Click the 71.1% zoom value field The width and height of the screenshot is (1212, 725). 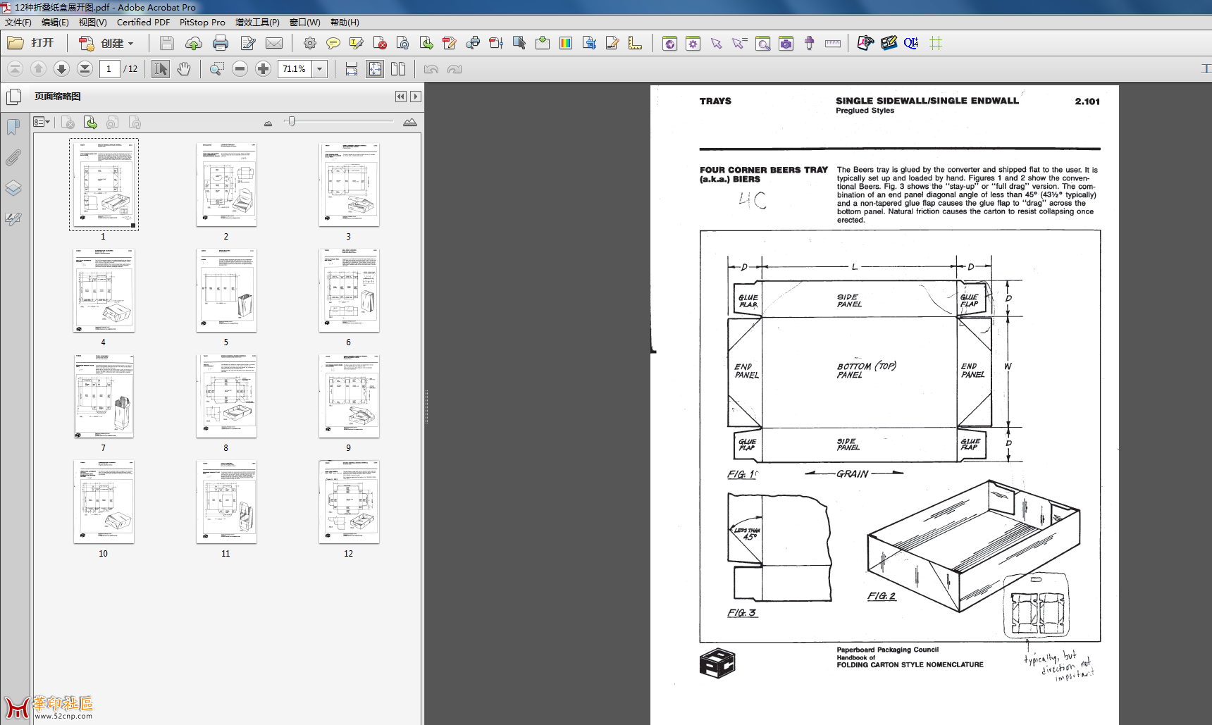(x=295, y=68)
